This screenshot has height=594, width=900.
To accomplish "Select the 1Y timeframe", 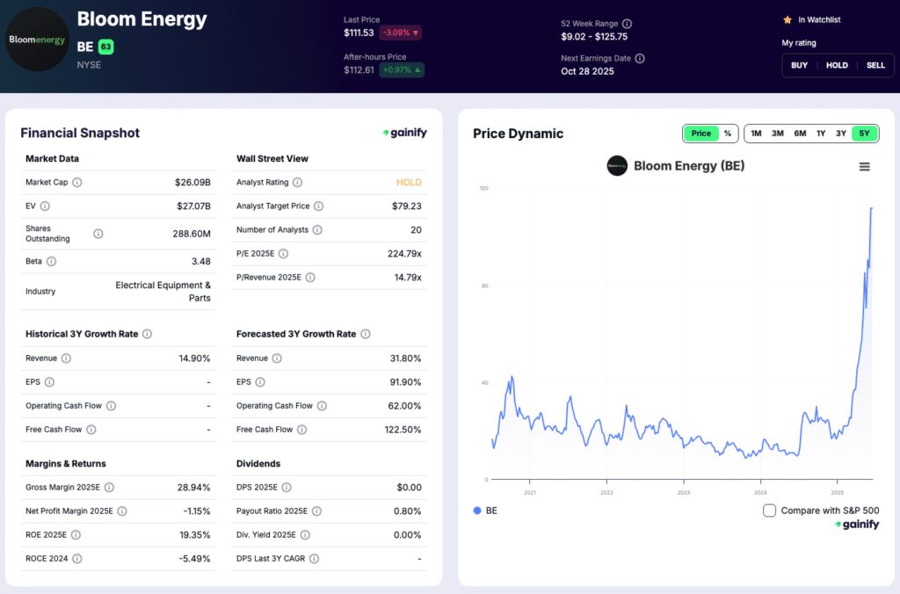I will click(x=821, y=134).
